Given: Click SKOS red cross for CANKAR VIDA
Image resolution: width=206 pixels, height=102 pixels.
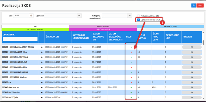Looking at the screenshot, I should pyautogui.click(x=131, y=52).
